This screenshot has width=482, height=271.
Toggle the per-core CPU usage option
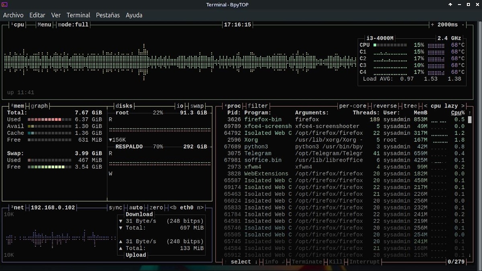pos(352,106)
